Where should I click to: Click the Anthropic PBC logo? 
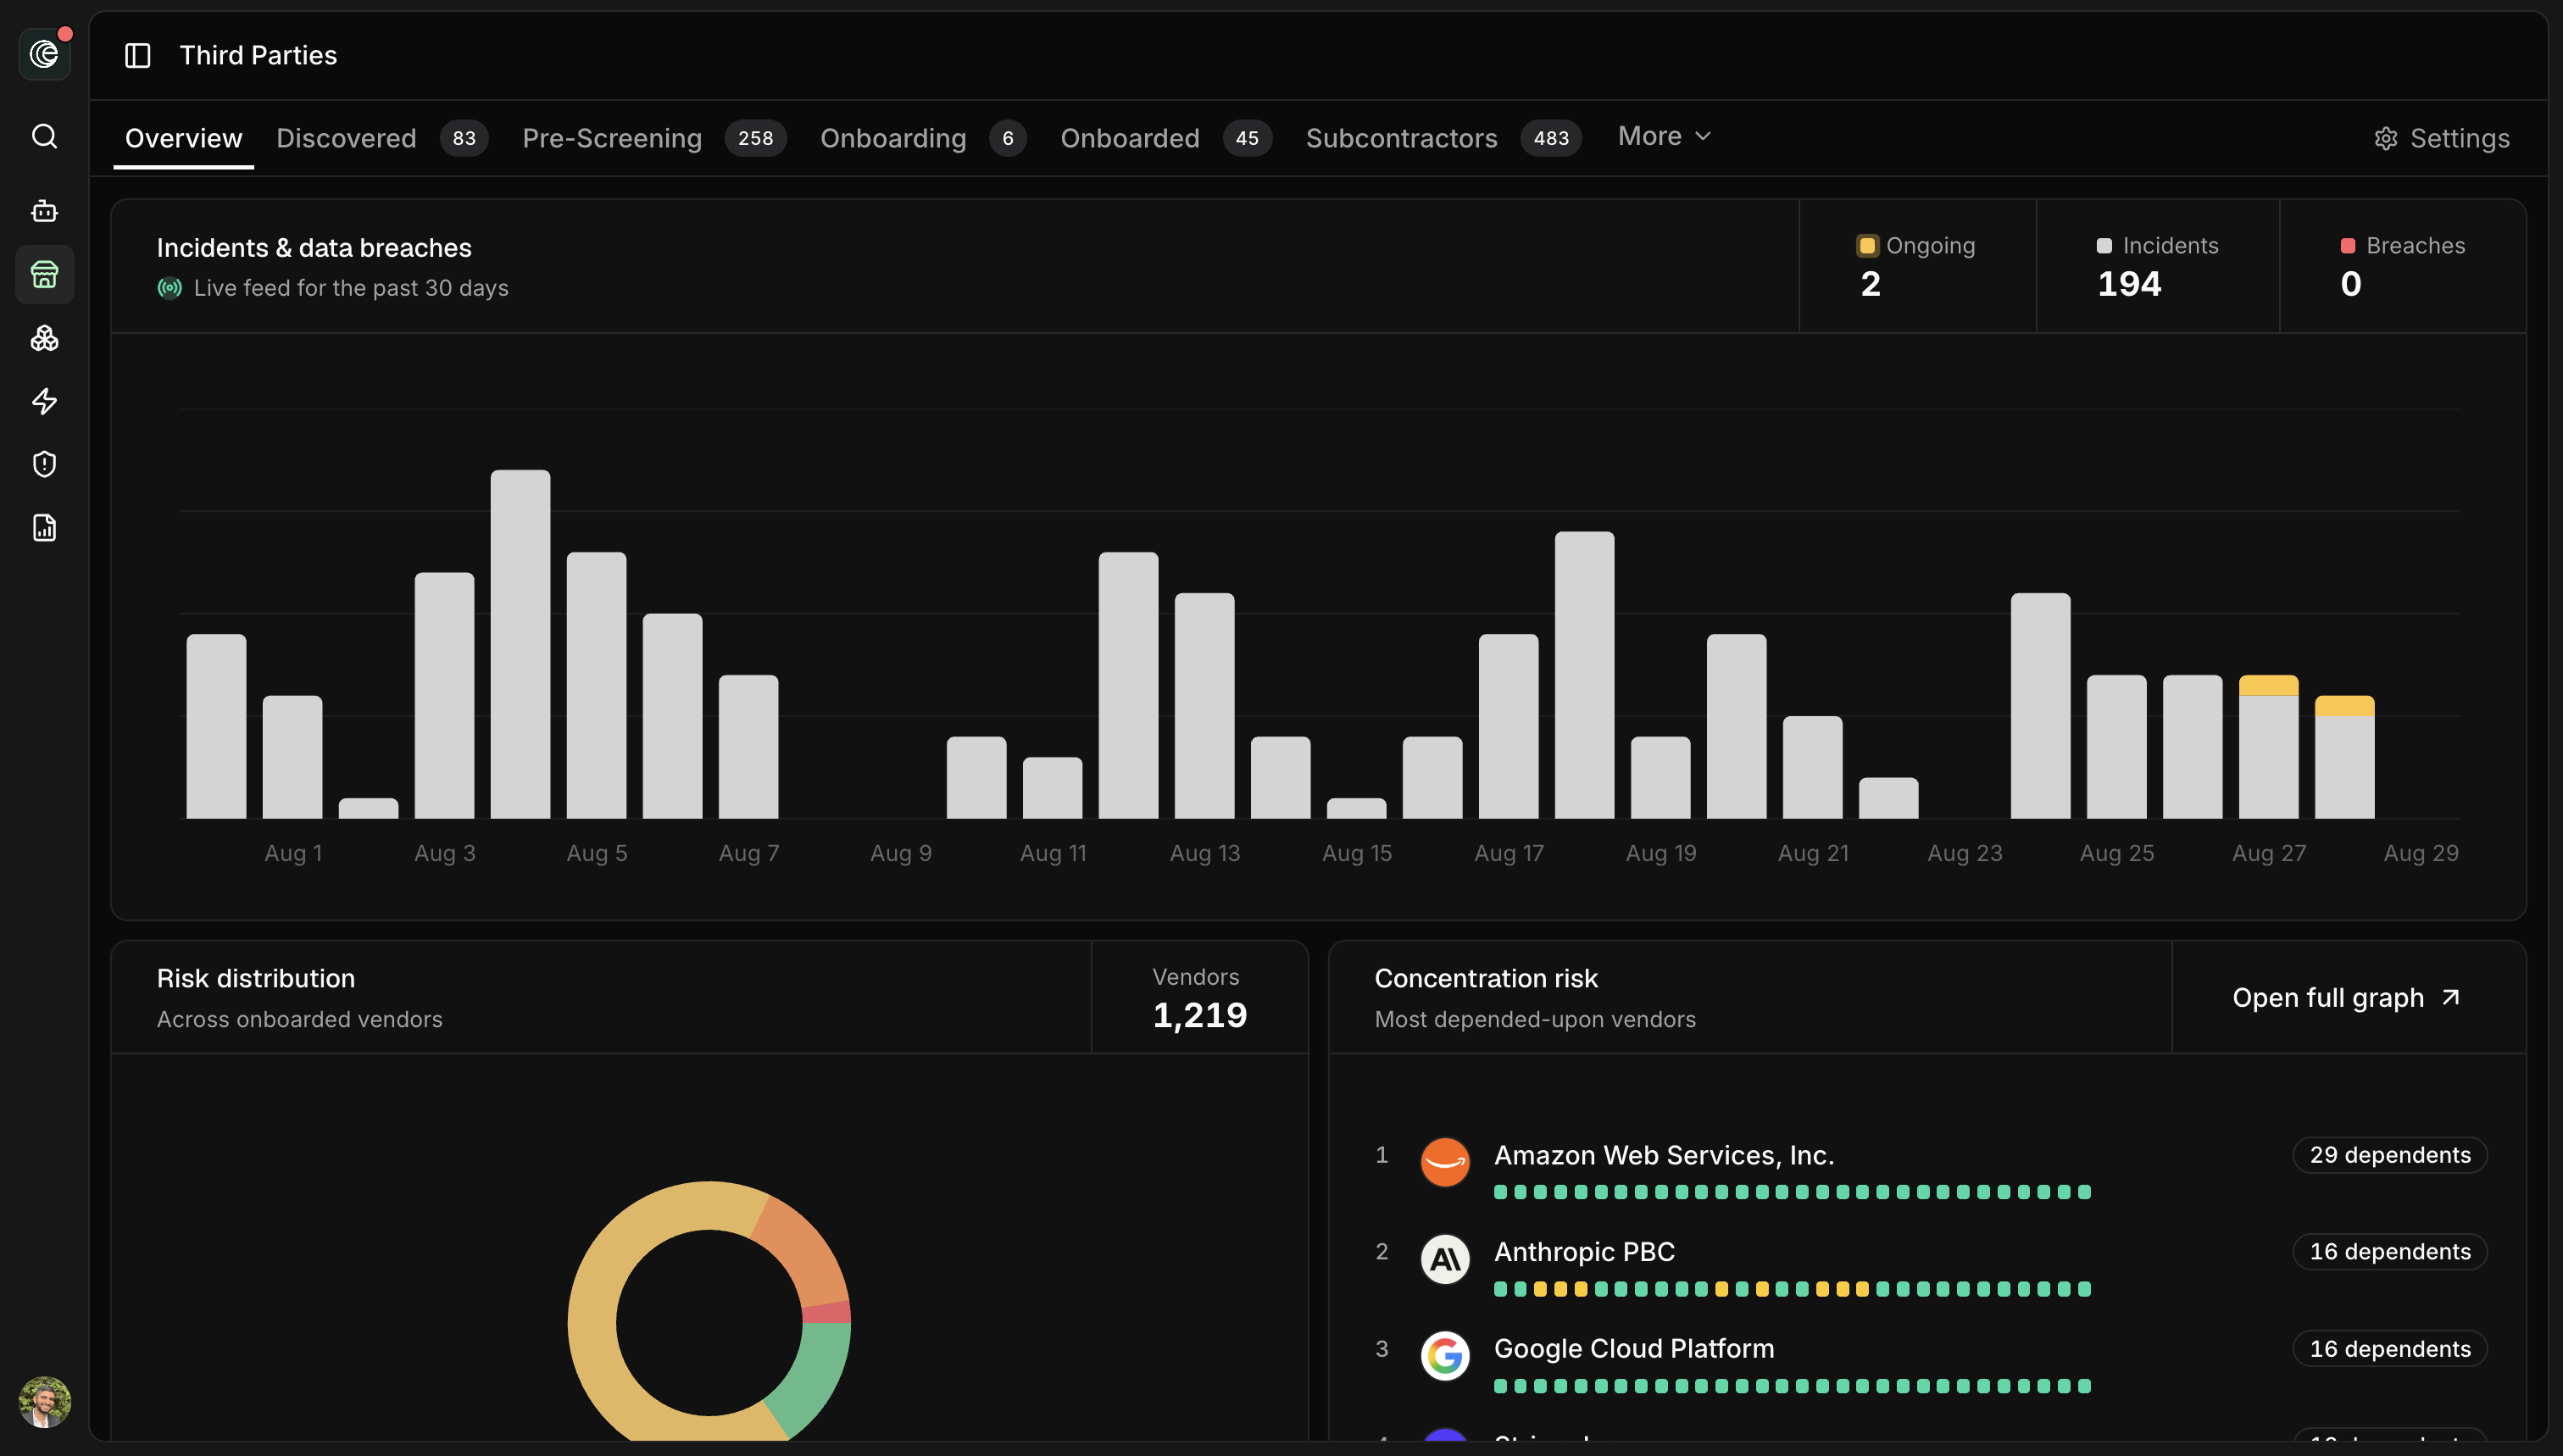1445,1259
